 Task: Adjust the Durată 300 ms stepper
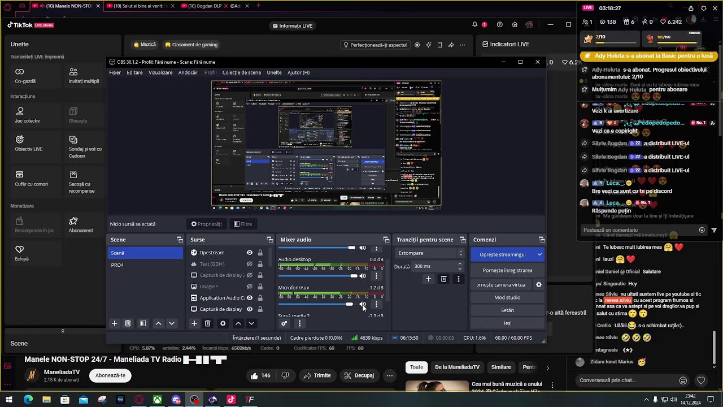click(460, 266)
